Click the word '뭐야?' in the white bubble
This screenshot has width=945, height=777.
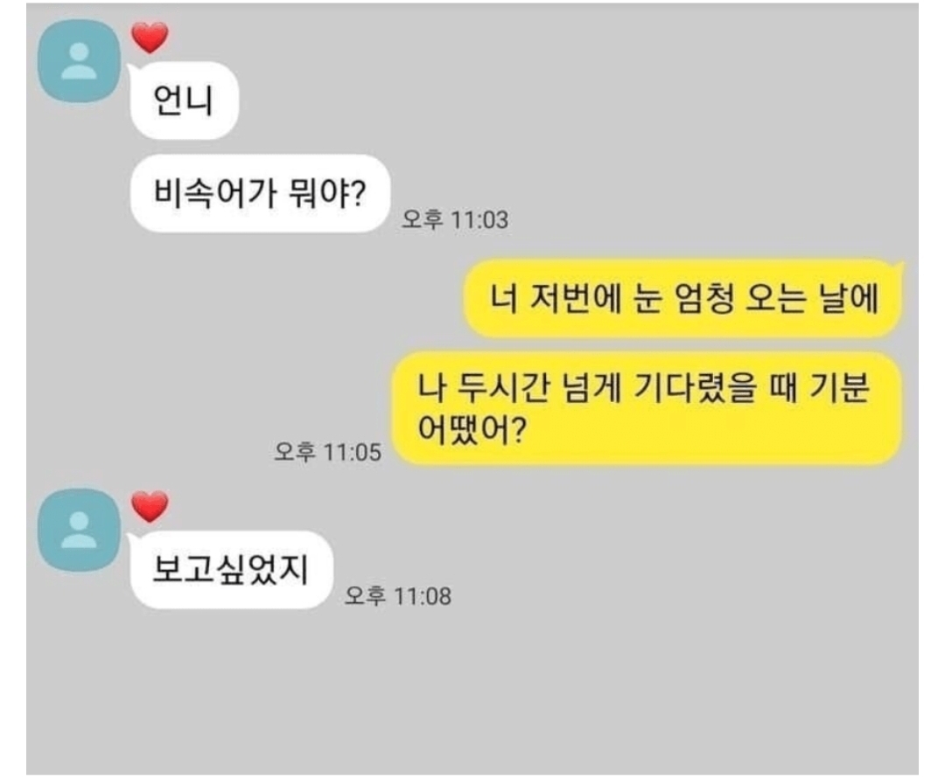327,193
